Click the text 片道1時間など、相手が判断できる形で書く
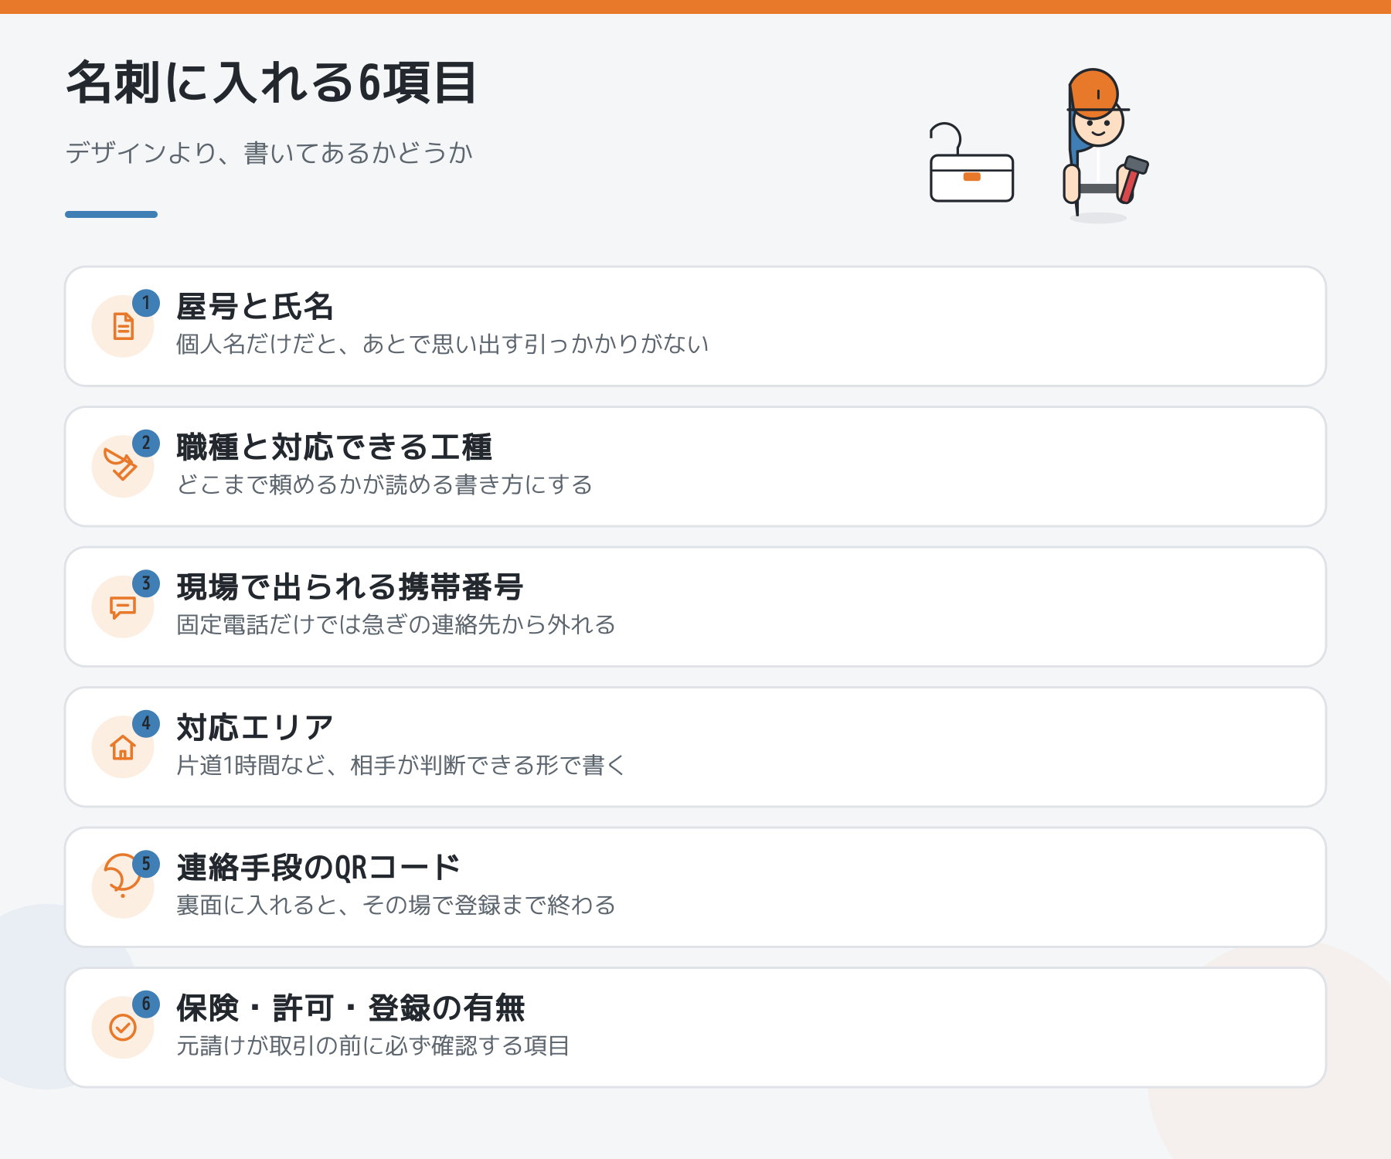The image size is (1391, 1159). point(400,765)
